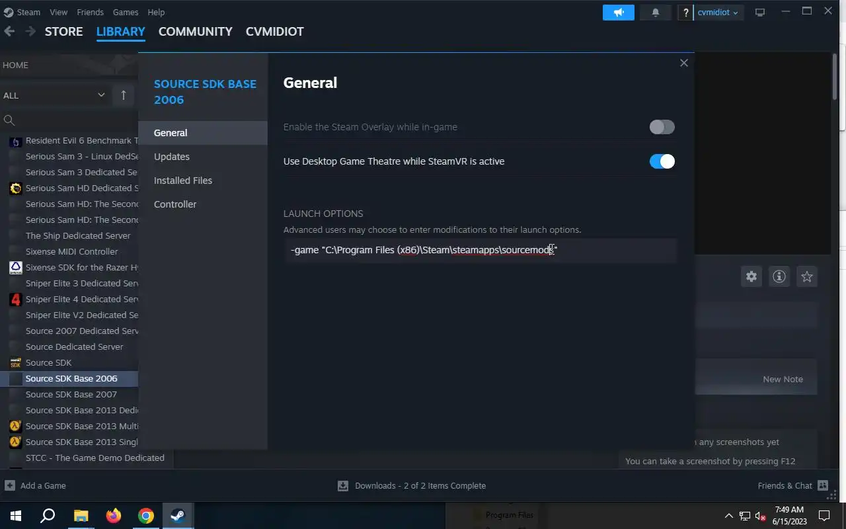
Task: Open the notifications bell
Action: pyautogui.click(x=656, y=13)
